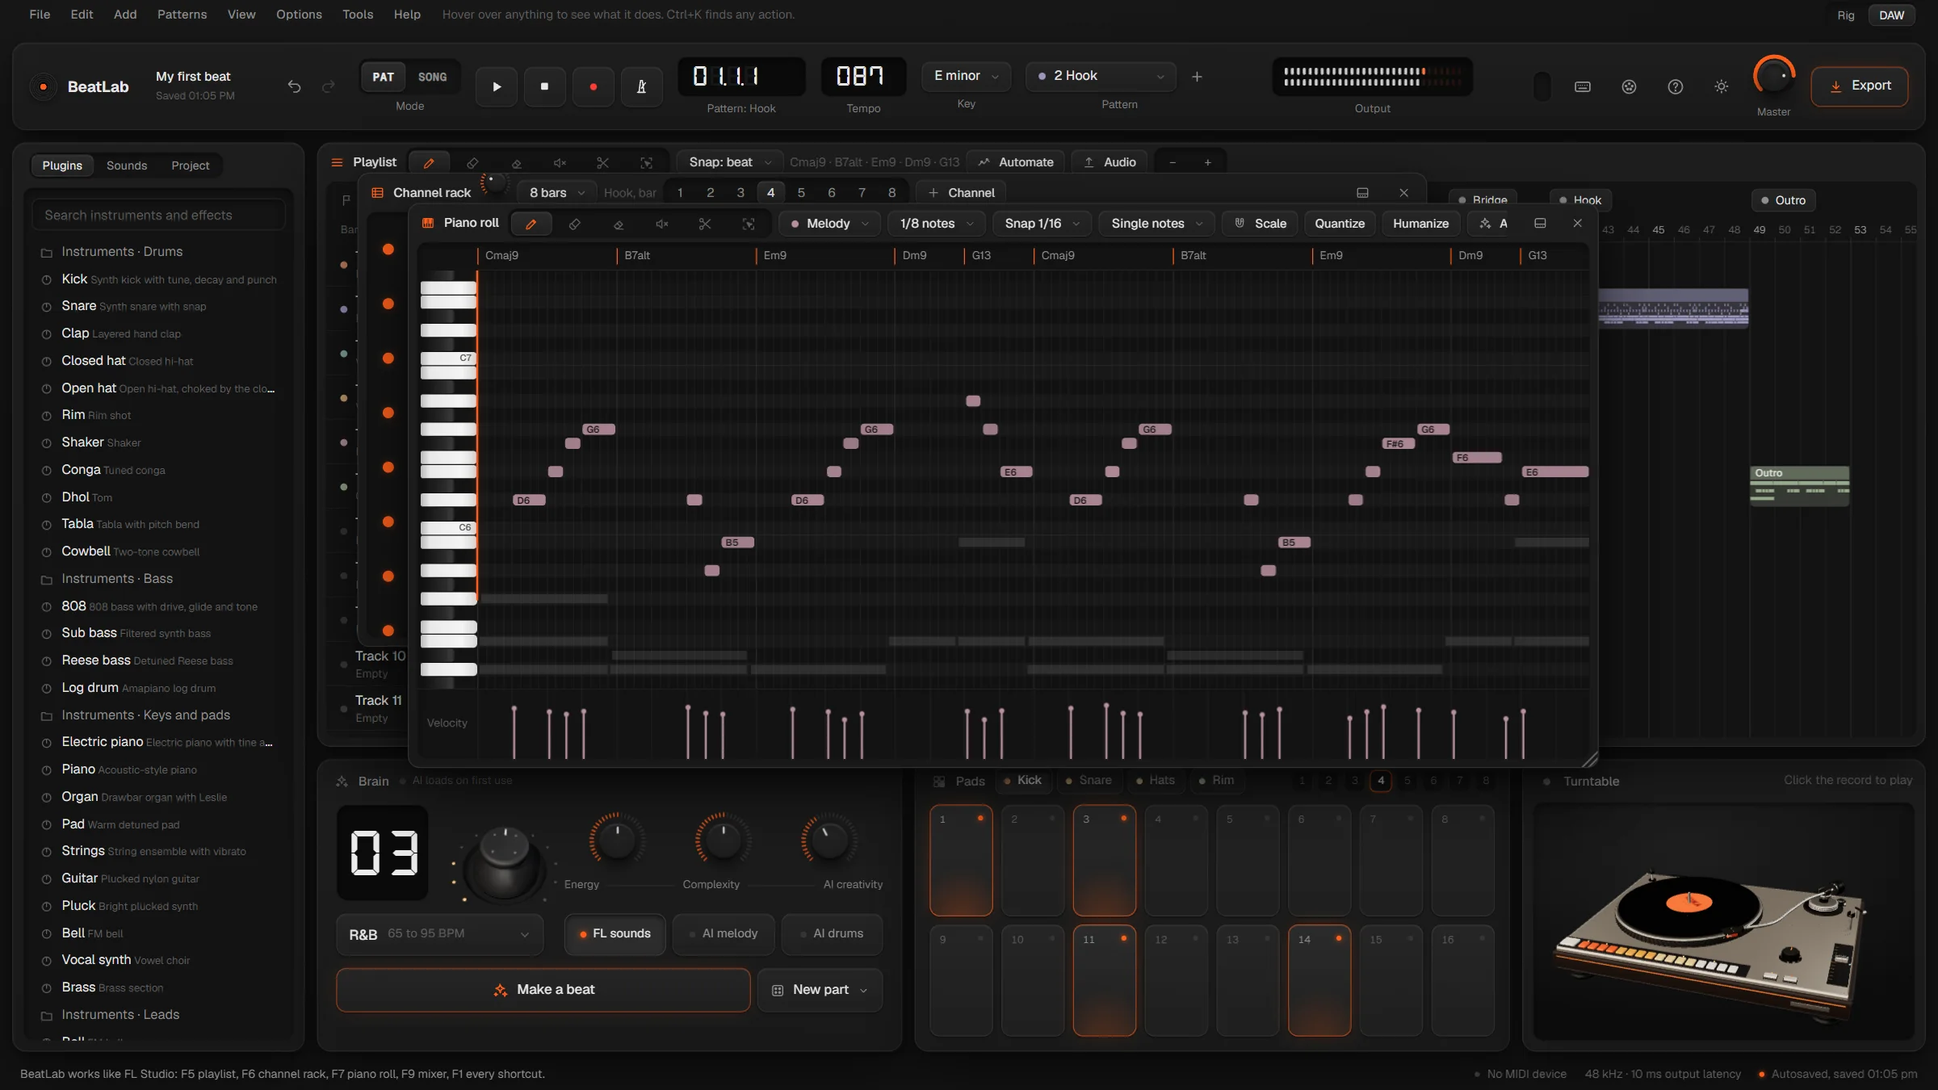This screenshot has height=1090, width=1938.
Task: Switch to the Project tab
Action: click(190, 166)
